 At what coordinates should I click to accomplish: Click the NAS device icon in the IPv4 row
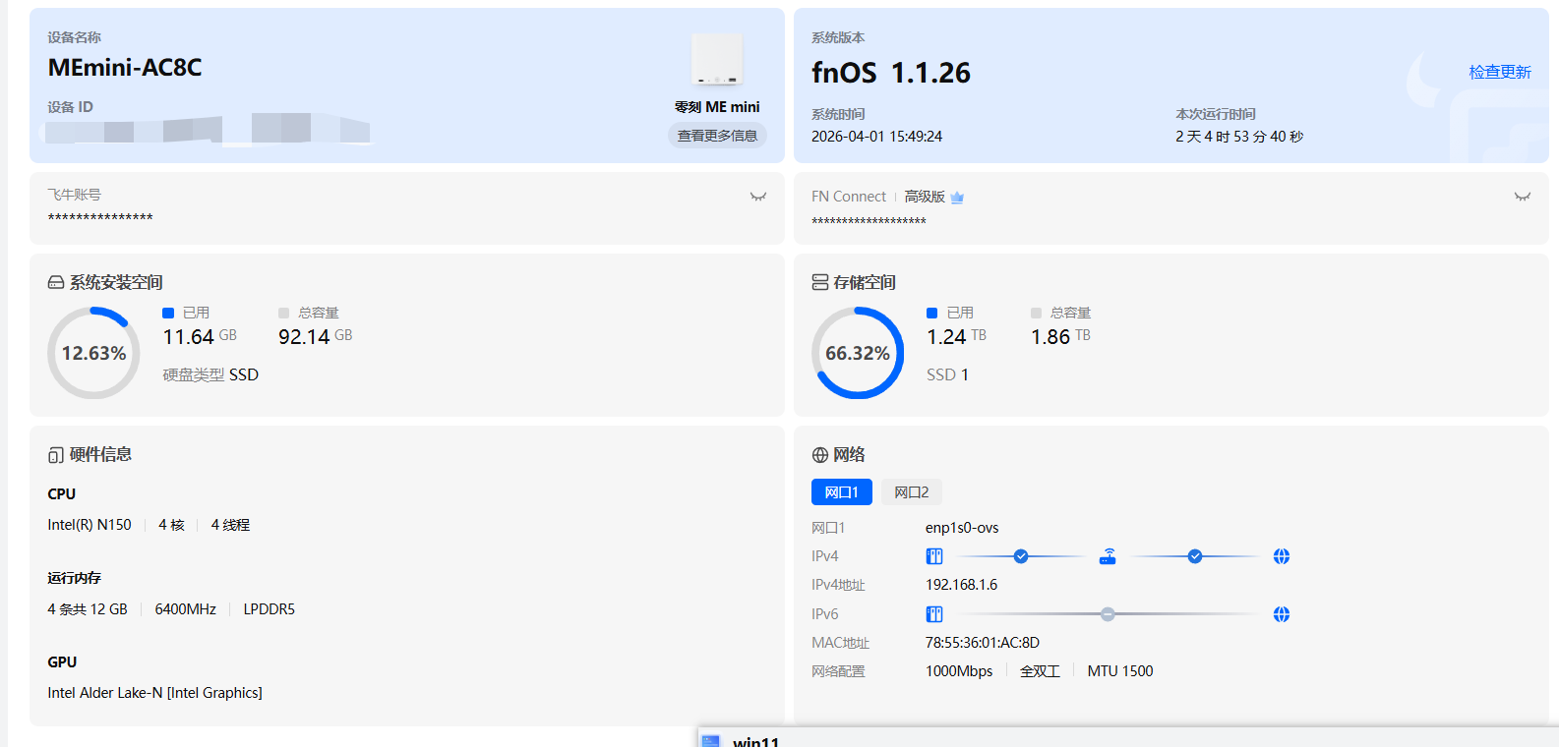tap(934, 556)
